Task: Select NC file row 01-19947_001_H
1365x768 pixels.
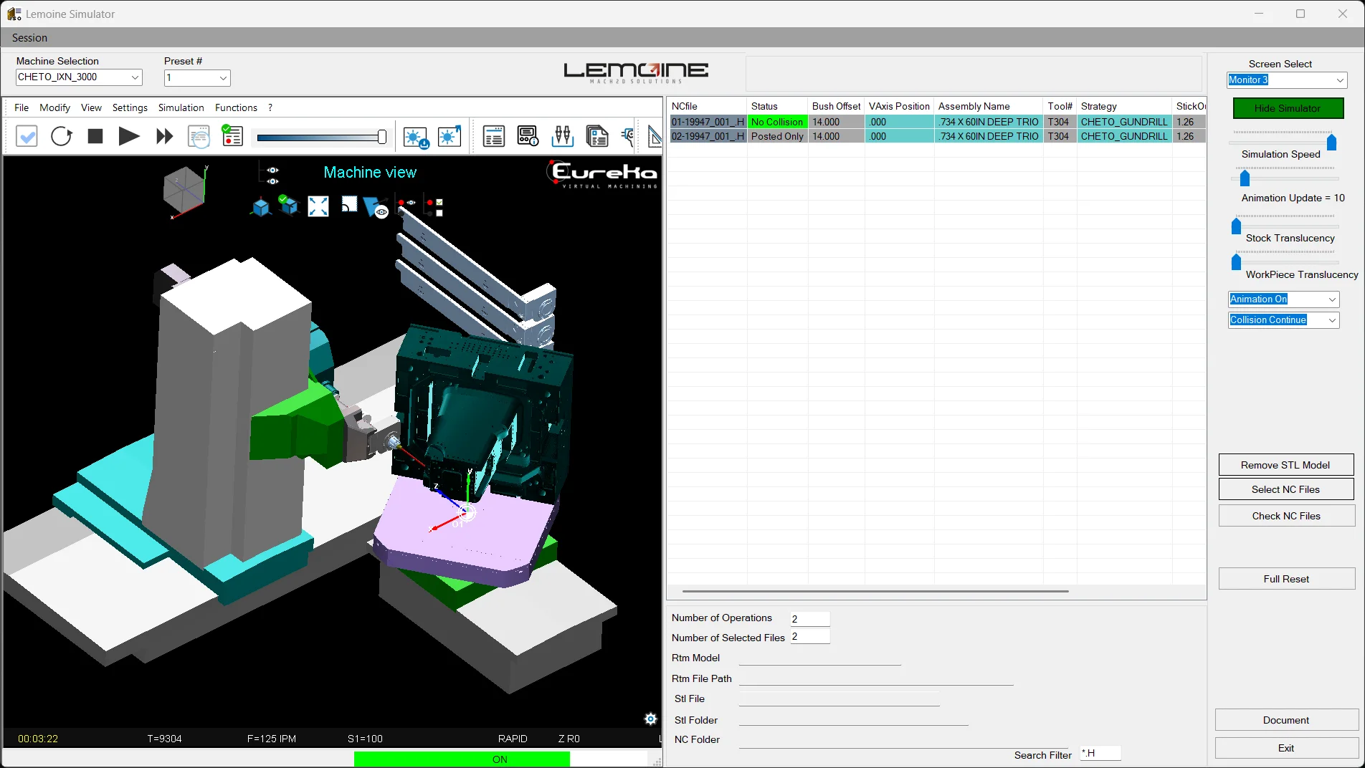Action: [x=938, y=122]
